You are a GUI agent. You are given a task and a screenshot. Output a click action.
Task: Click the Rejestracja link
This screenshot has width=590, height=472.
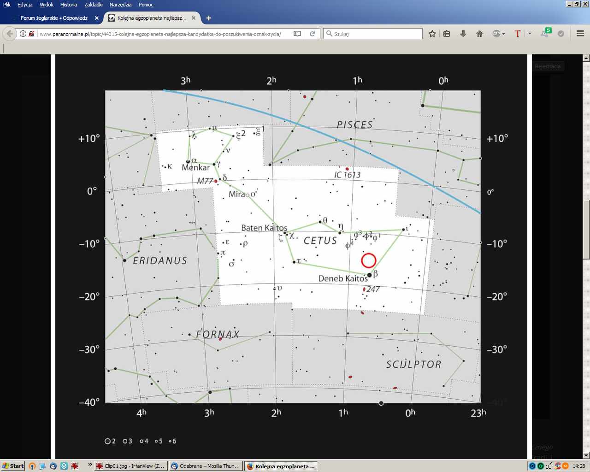tap(548, 66)
